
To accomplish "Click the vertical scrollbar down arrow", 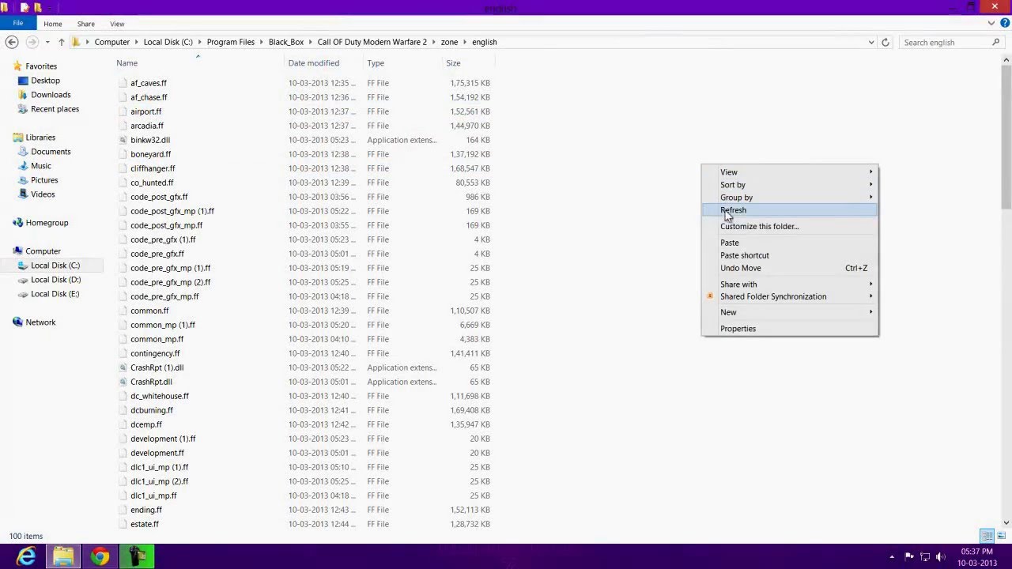I will [1006, 522].
